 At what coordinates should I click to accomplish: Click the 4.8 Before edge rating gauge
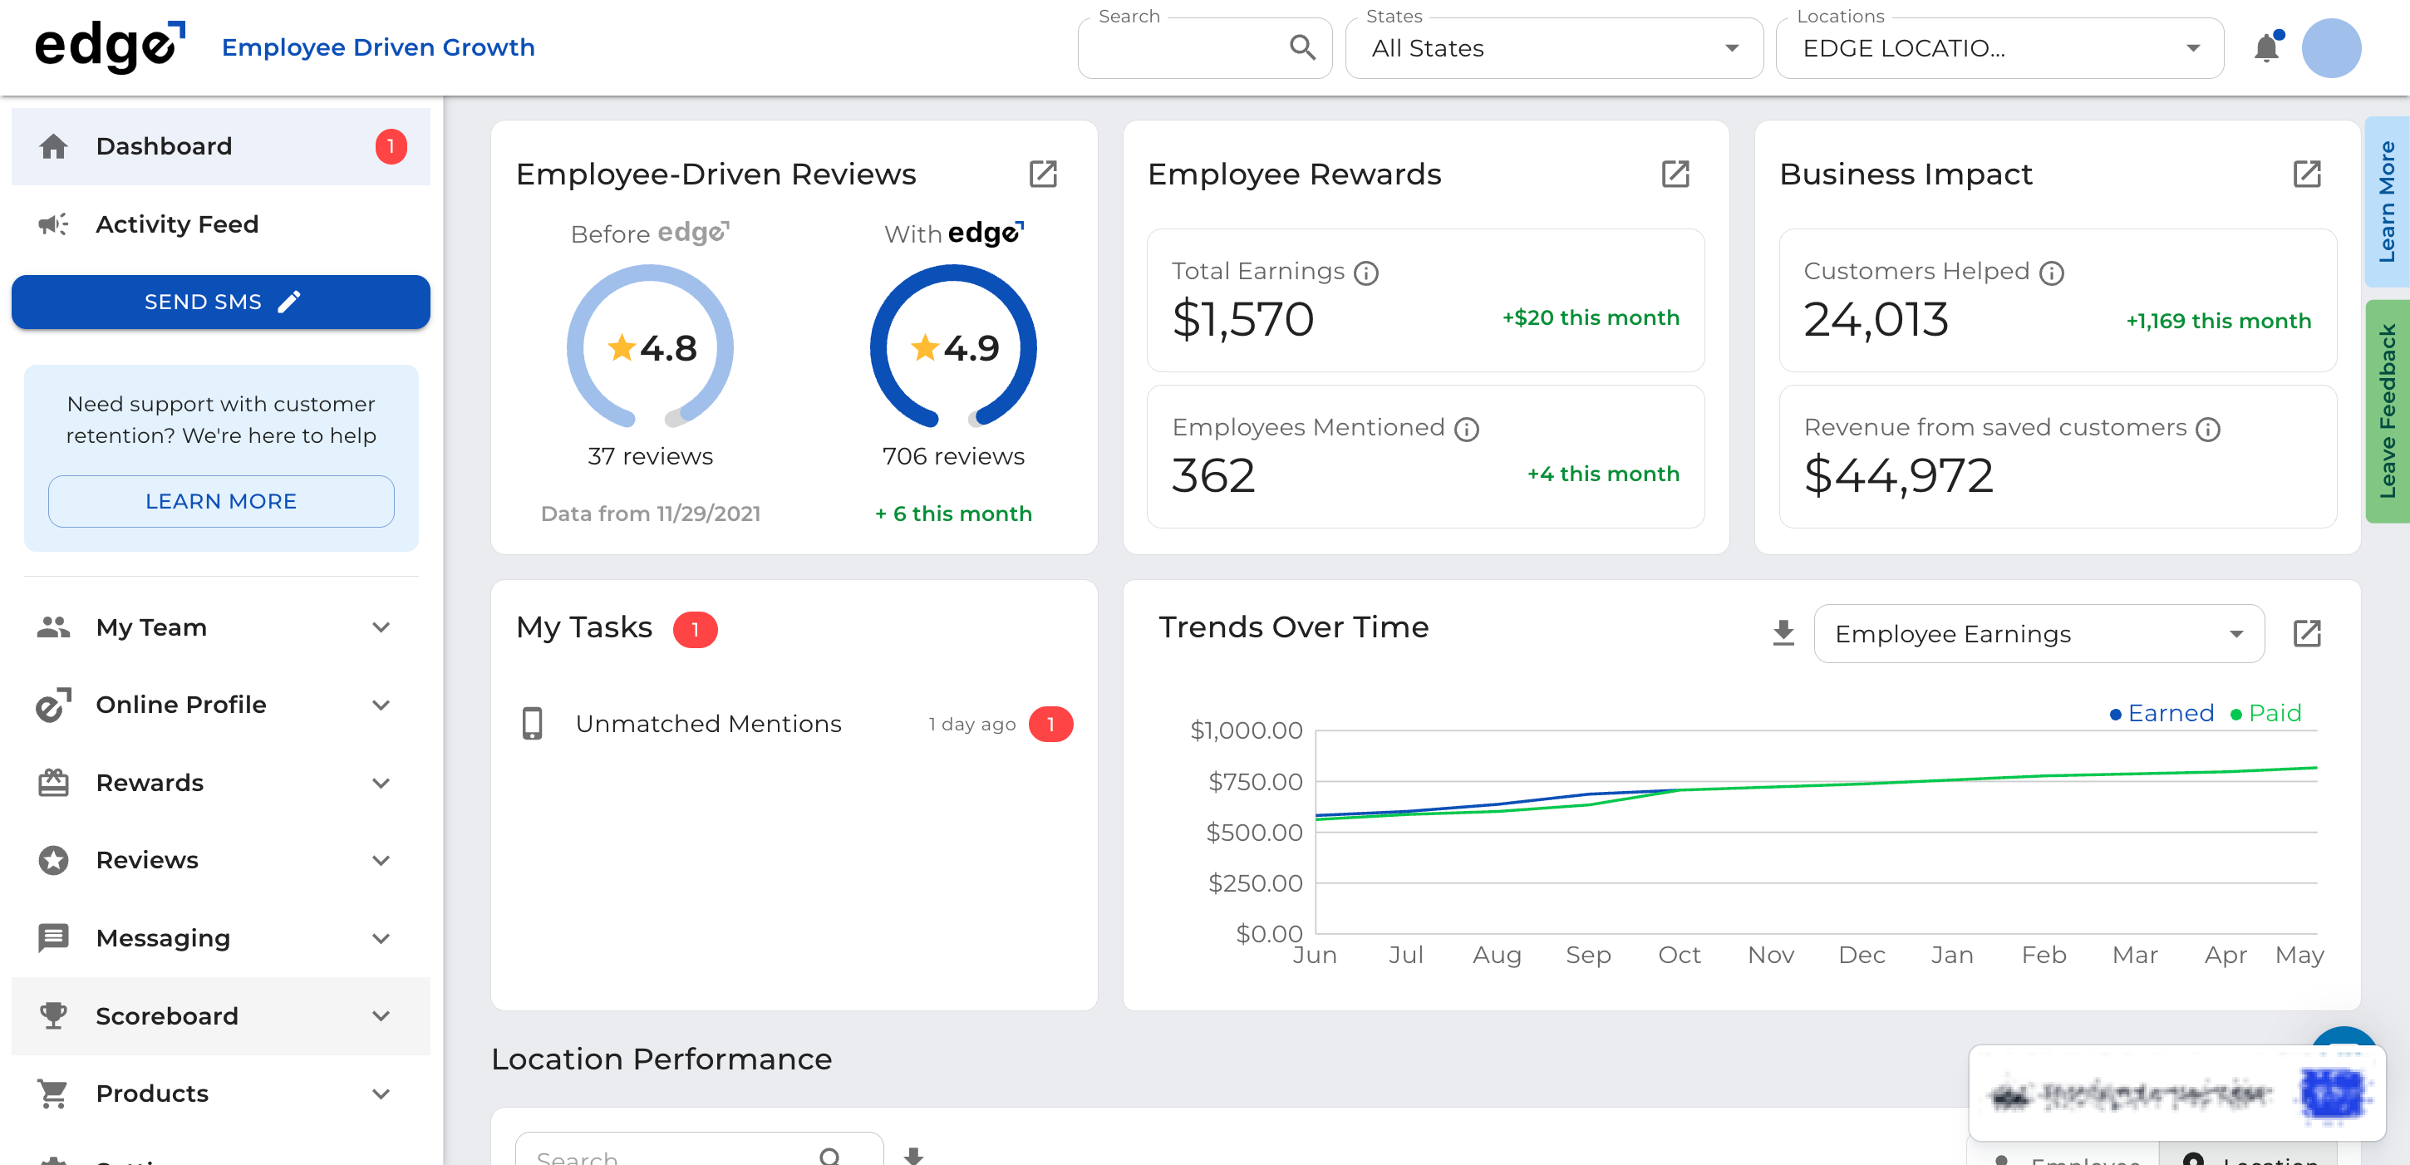(649, 347)
